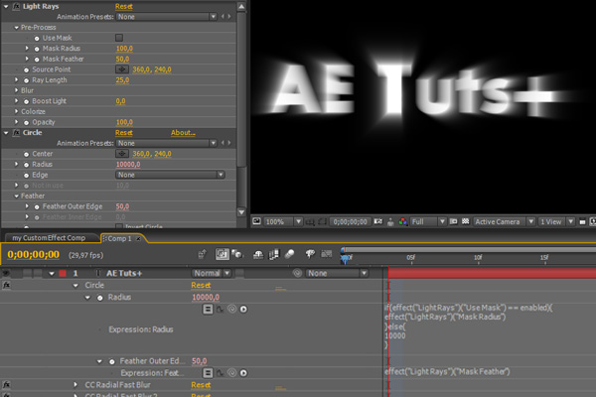The width and height of the screenshot is (596, 397).
Task: Enable the Use Mask checkbox
Action: click(x=119, y=38)
